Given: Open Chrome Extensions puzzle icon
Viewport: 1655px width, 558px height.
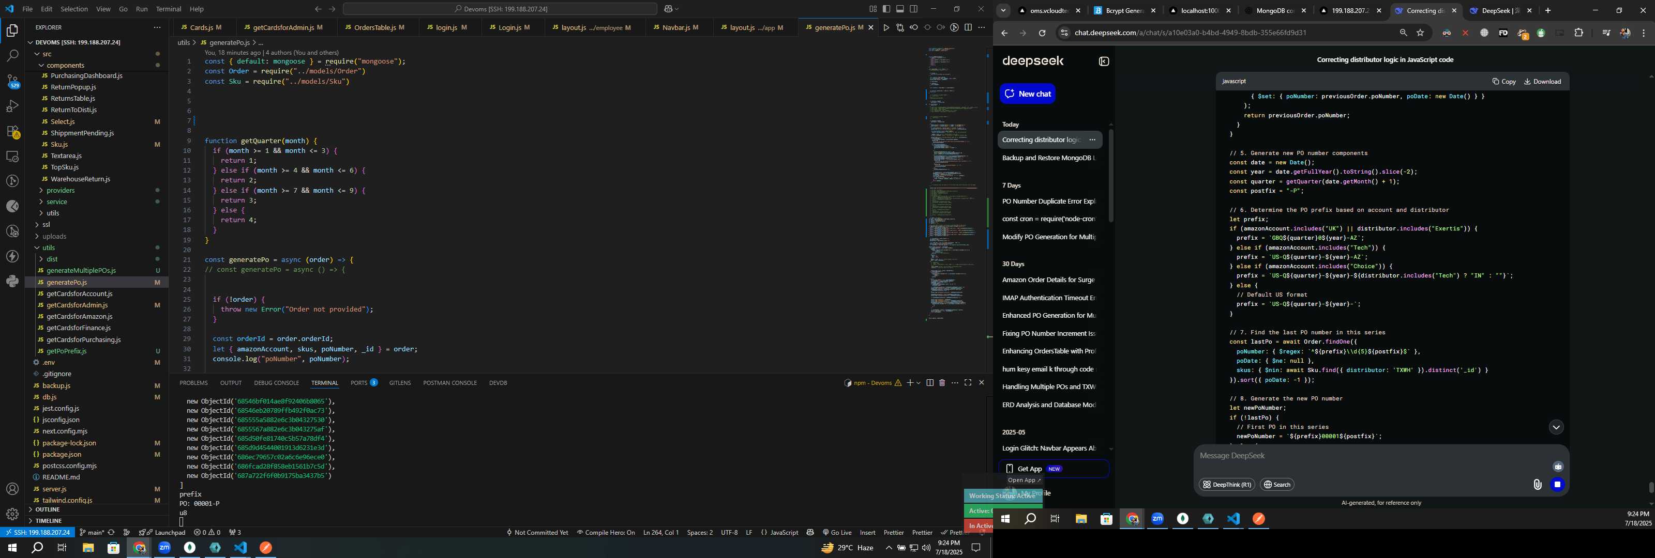Looking at the screenshot, I should coord(1578,33).
